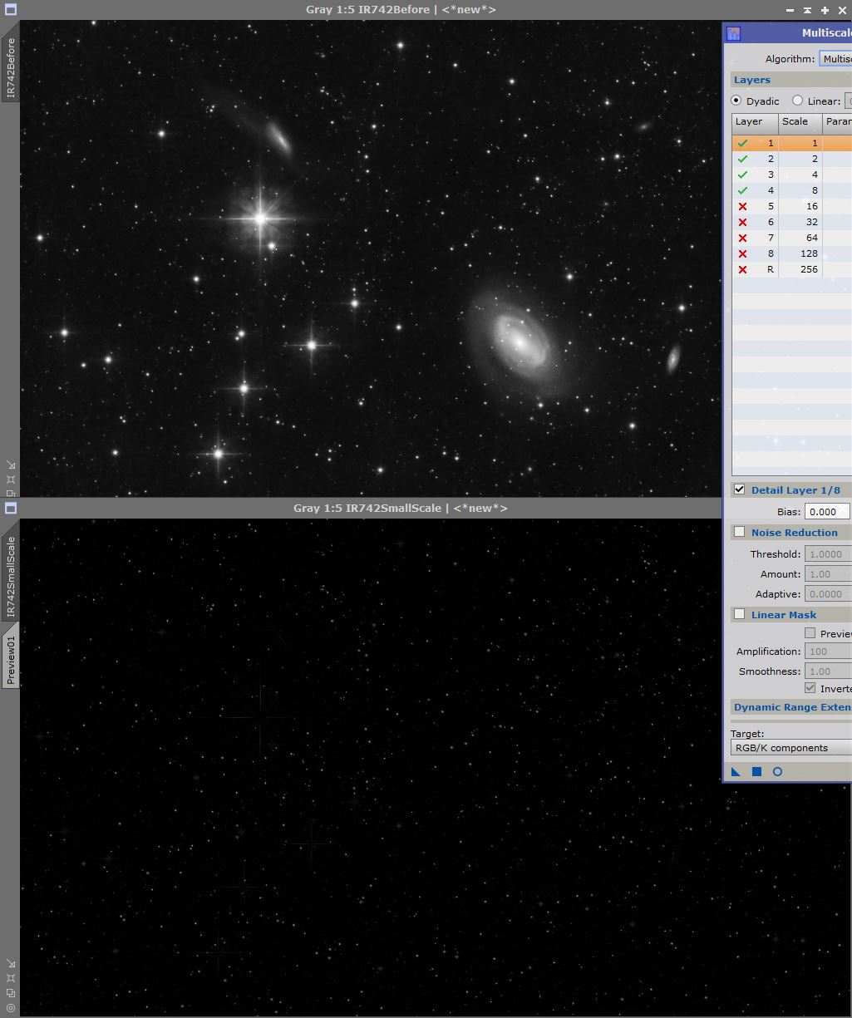Screen dimensions: 852x1018
Task: Enable residual layer R via its red X
Action: point(742,269)
